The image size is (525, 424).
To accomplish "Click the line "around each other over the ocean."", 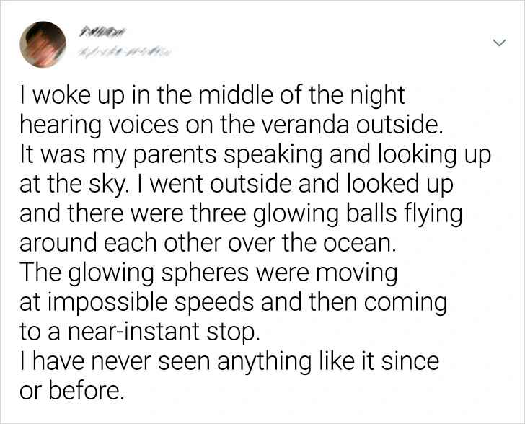I will tap(208, 243).
